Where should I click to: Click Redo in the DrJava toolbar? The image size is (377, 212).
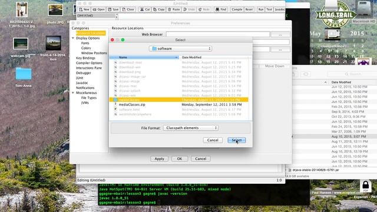coord(204,9)
